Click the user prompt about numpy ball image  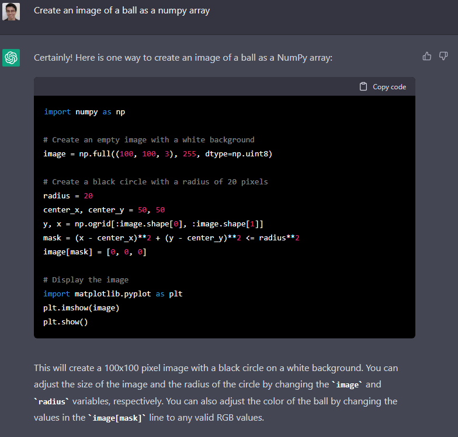122,11
